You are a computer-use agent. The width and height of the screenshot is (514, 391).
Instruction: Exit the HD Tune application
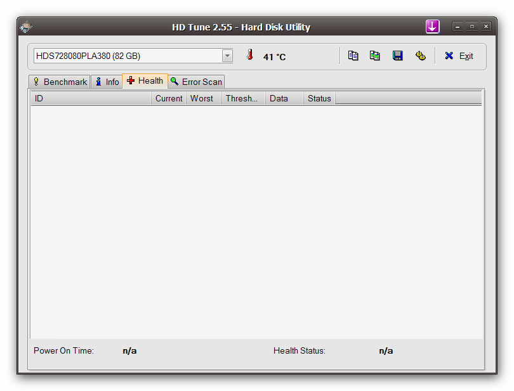coord(459,56)
